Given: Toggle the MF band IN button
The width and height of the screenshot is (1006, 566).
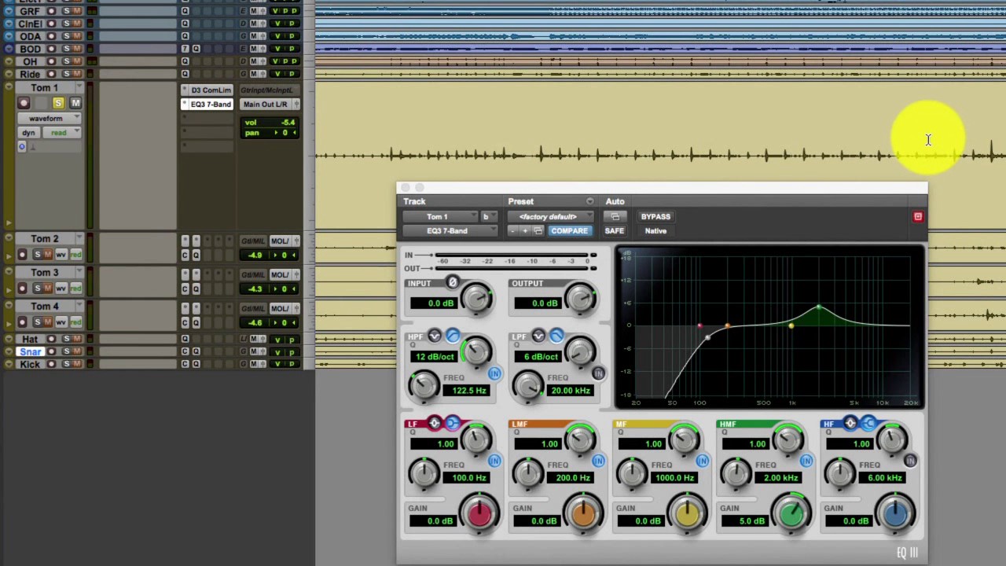Looking at the screenshot, I should point(702,461).
